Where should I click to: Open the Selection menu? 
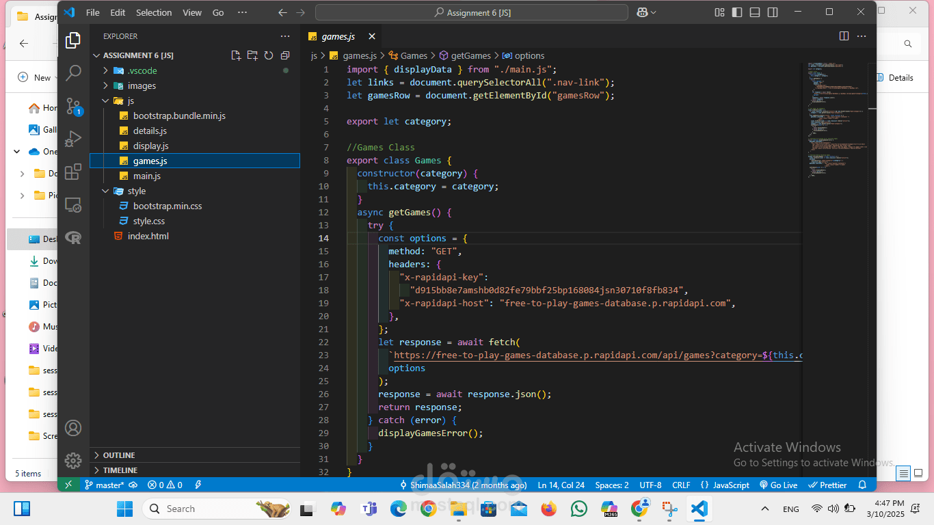[x=154, y=12]
